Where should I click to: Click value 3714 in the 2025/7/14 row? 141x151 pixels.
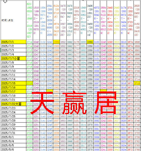tap(137, 79)
